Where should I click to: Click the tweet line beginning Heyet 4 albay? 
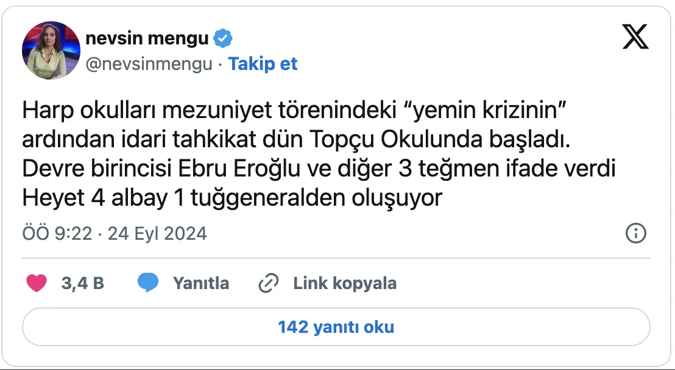click(232, 198)
